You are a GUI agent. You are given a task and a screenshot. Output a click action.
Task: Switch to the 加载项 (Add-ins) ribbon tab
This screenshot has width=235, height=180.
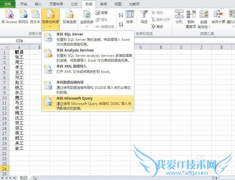(x=134, y=4)
